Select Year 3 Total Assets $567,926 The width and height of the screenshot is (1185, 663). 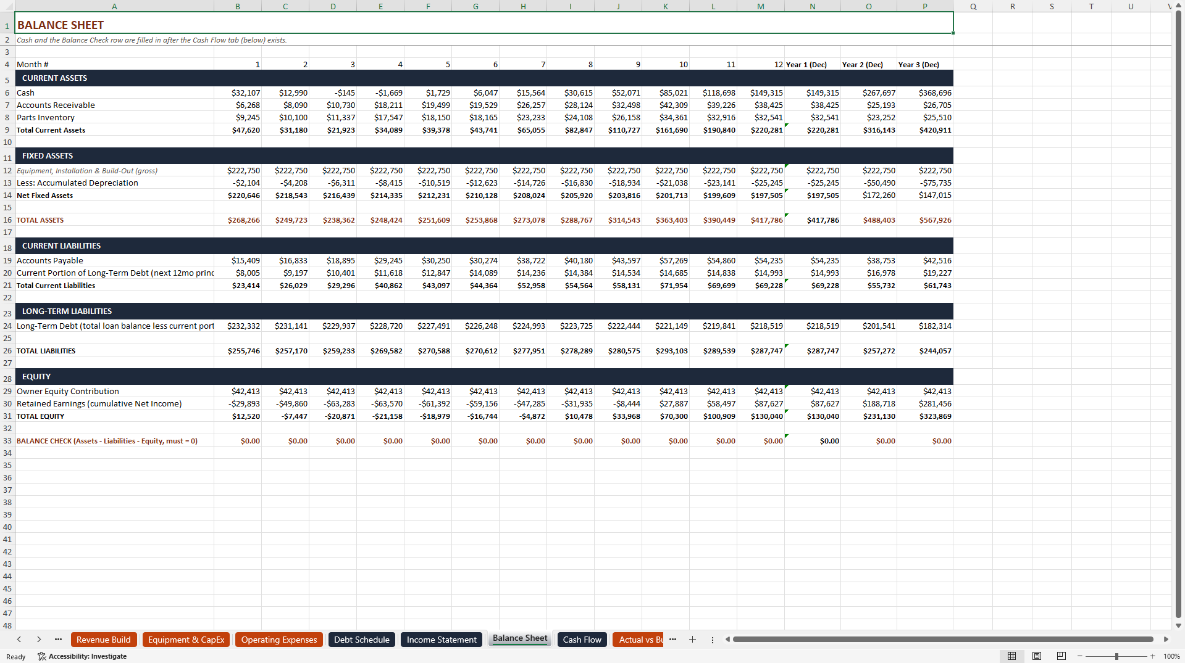click(925, 220)
